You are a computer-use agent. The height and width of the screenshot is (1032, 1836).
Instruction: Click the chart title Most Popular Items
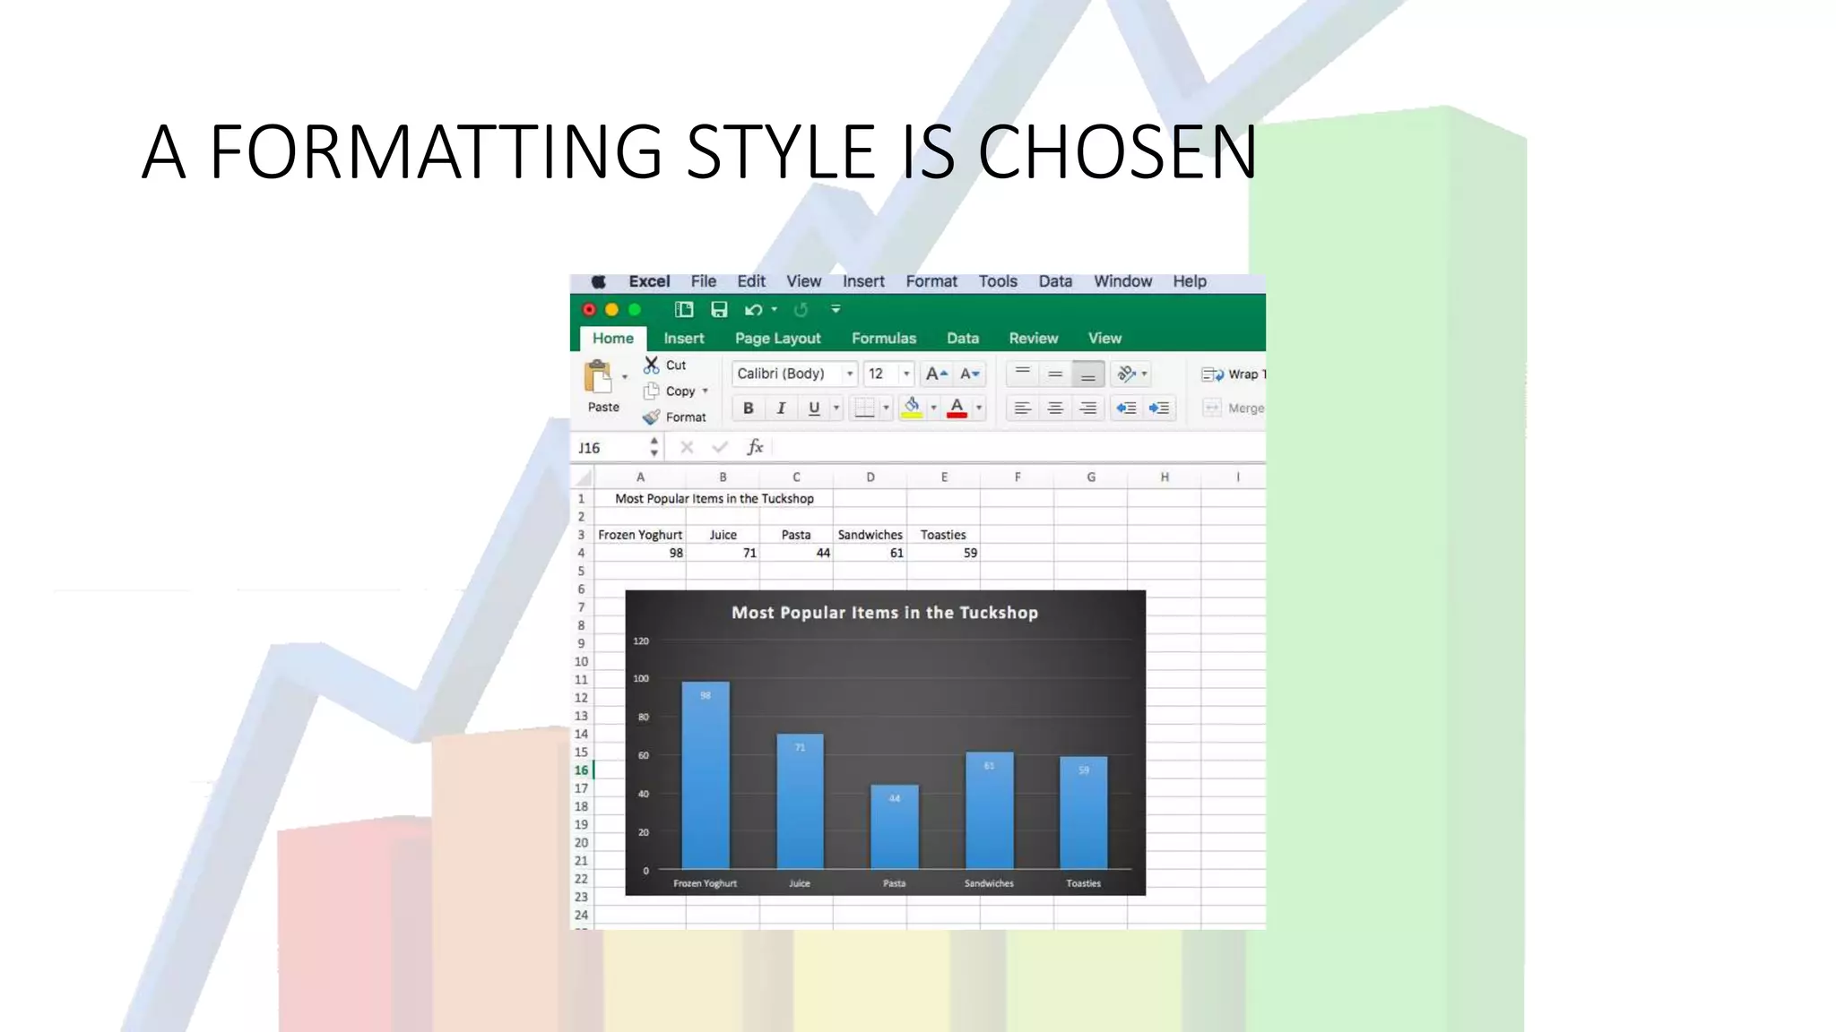885,613
